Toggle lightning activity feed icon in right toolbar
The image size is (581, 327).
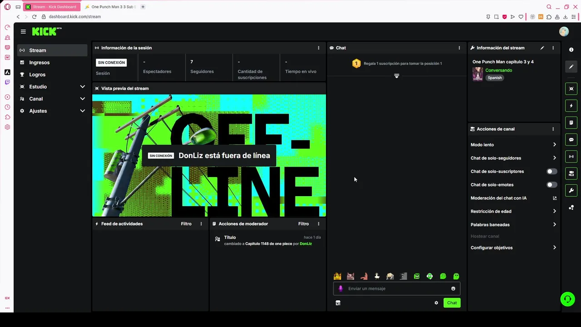coord(571,106)
